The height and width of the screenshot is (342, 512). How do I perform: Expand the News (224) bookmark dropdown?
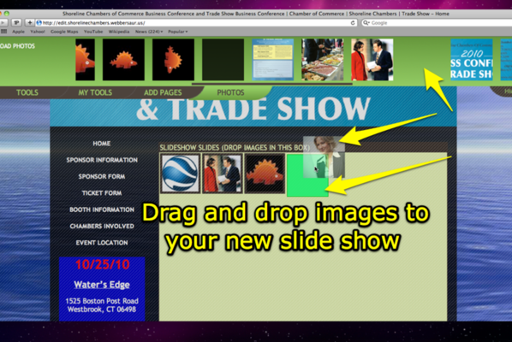point(149,32)
